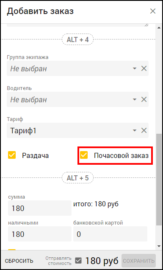The height and width of the screenshot is (270, 163).
Task: Open the Водитель dropdown arrow
Action: [135, 99]
